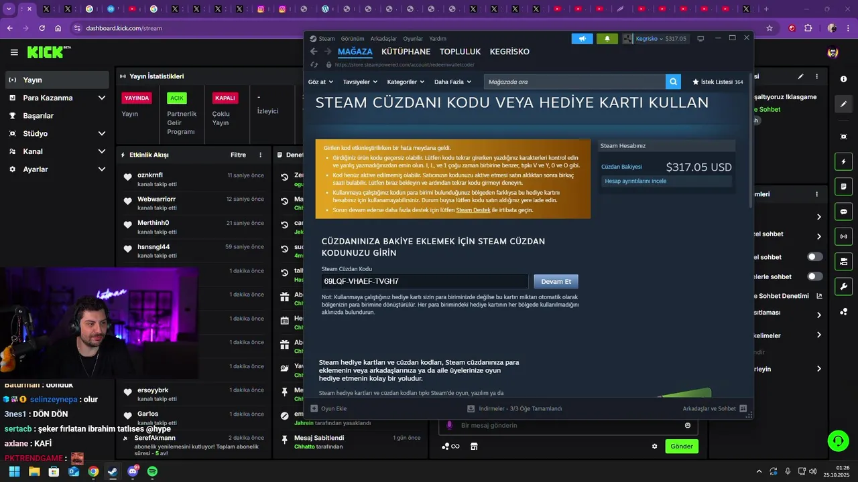Bookmark the page with the Chrome star icon
This screenshot has height=482, width=858.
click(x=770, y=28)
